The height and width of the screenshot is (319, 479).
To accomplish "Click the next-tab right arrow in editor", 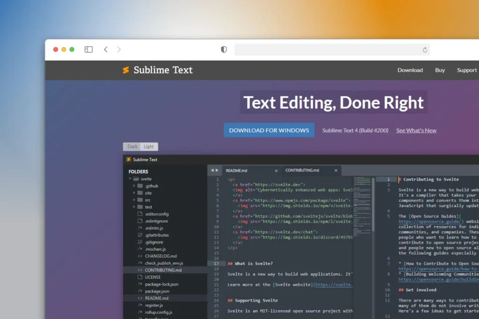I will coord(217,170).
